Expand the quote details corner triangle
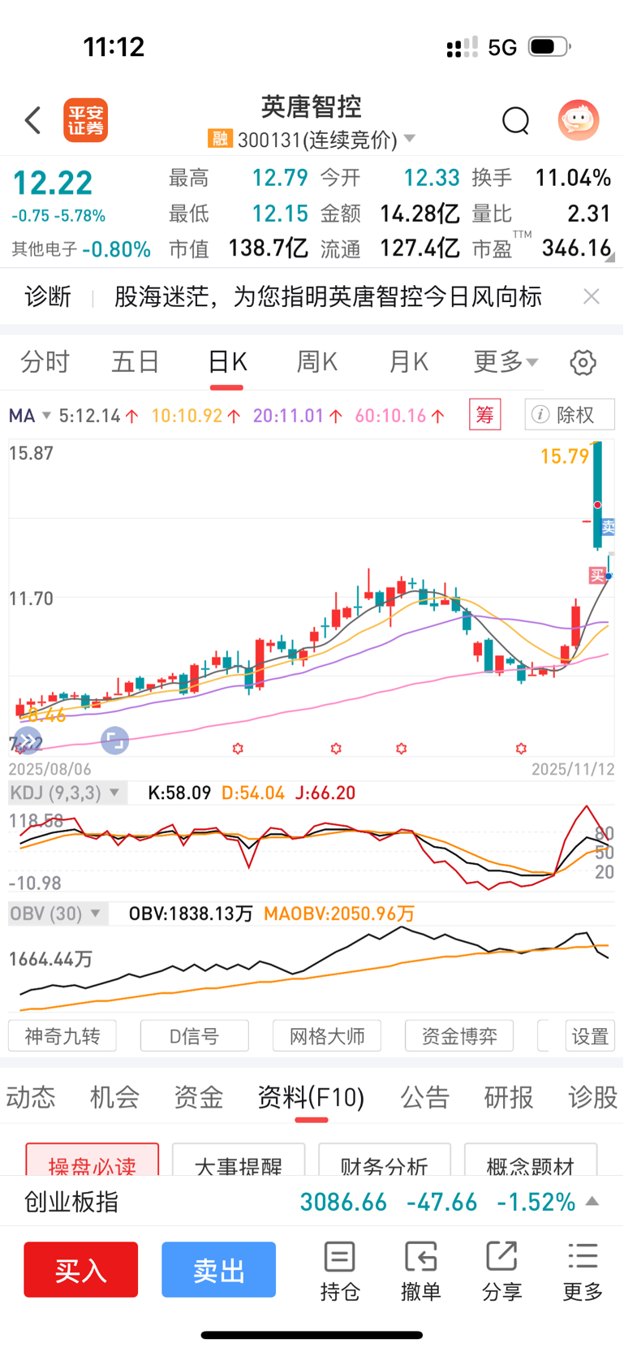624x1352 pixels. (x=609, y=257)
